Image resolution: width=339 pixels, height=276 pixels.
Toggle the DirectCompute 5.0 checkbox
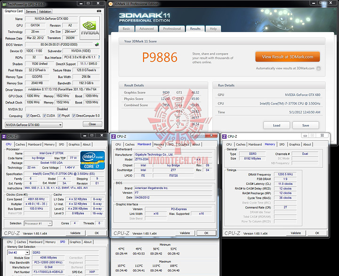tap(74, 116)
